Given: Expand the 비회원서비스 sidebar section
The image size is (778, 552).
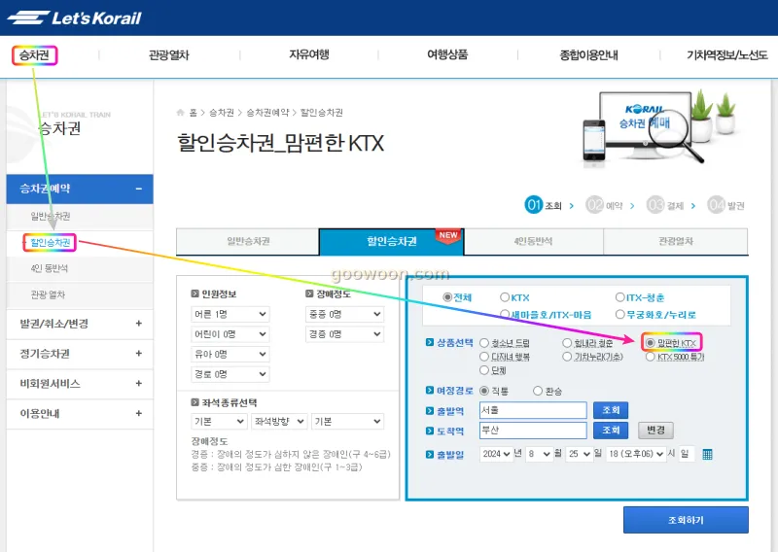Looking at the screenshot, I should point(139,383).
